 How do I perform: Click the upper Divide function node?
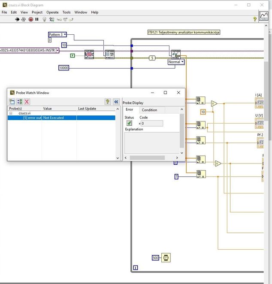pos(214,103)
